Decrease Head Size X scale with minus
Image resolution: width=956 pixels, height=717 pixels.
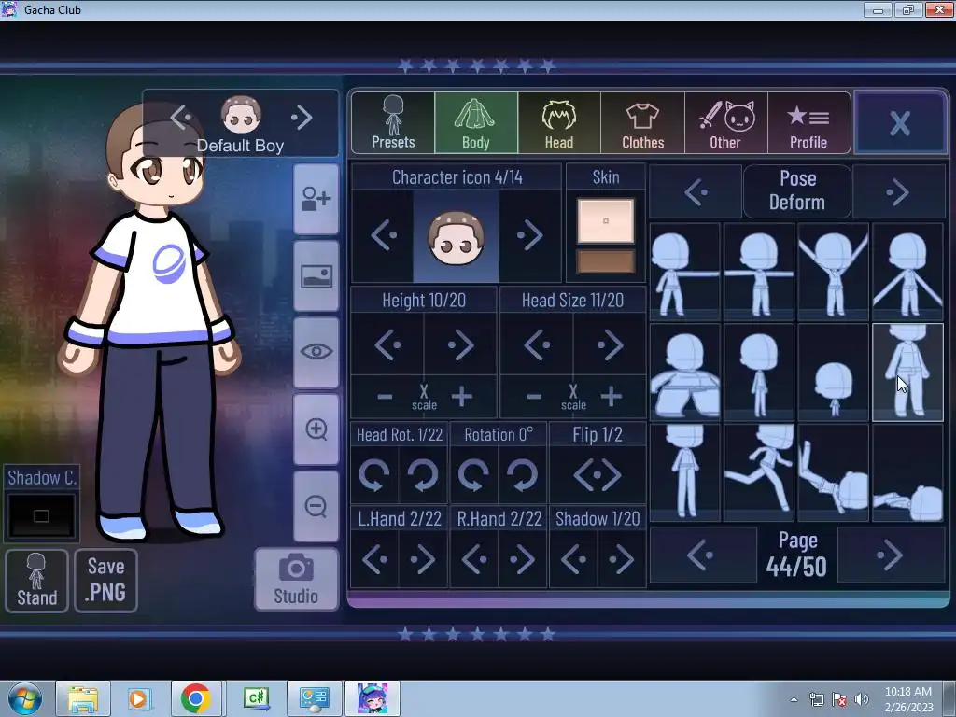click(x=534, y=397)
